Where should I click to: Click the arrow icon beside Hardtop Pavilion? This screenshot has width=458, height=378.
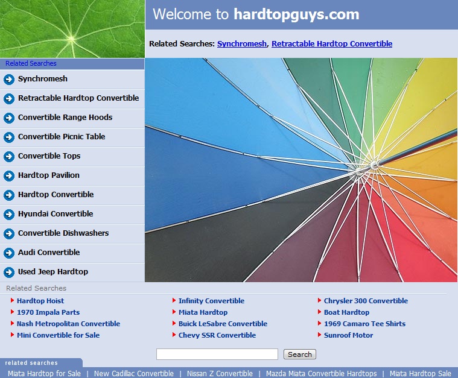(9, 175)
